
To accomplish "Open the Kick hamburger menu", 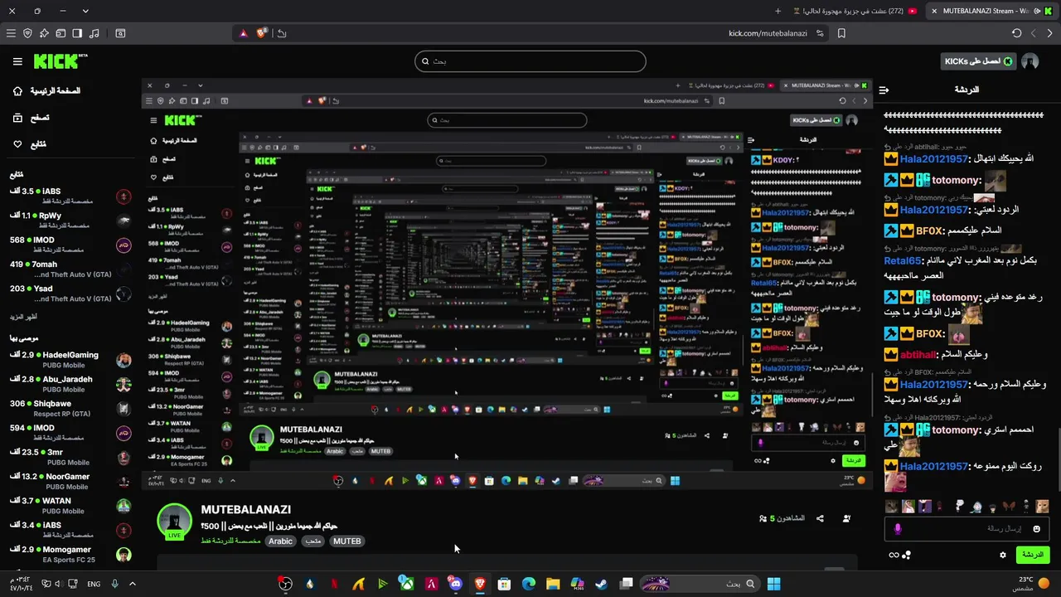I will click(x=17, y=61).
